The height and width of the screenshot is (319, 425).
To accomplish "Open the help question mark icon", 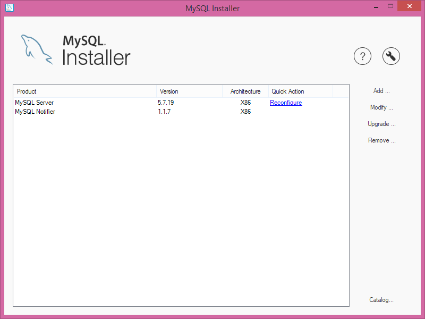I will click(x=362, y=56).
